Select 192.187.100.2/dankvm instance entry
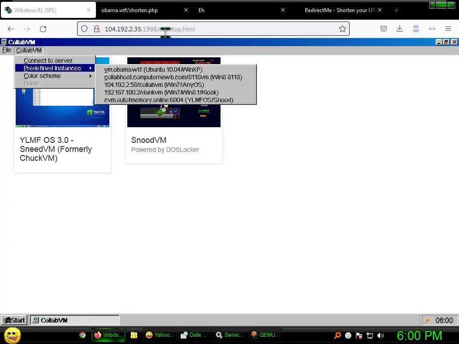The width and height of the screenshot is (459, 344). pos(176,92)
